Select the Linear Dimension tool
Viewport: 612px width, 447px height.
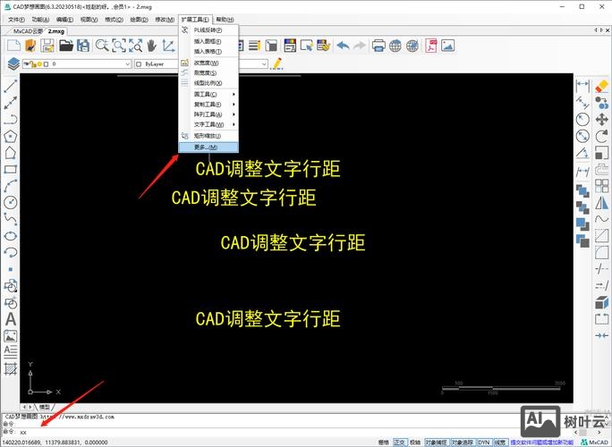click(582, 84)
